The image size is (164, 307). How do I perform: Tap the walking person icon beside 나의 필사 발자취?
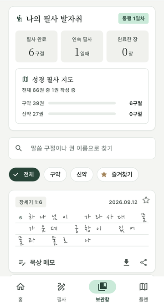pyautogui.click(x=19, y=19)
